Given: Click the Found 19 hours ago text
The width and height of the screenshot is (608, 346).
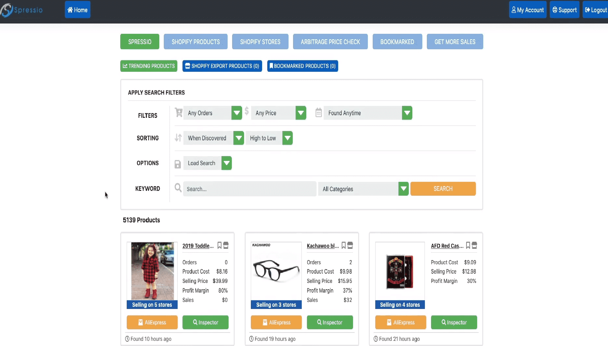Looking at the screenshot, I should pyautogui.click(x=275, y=339).
